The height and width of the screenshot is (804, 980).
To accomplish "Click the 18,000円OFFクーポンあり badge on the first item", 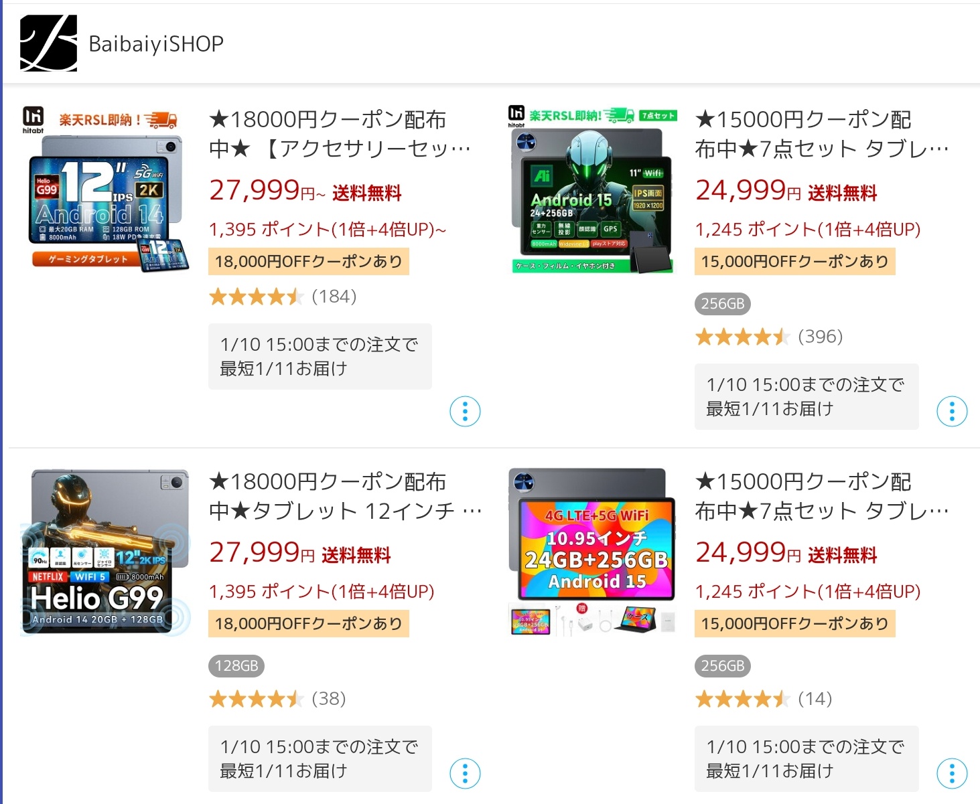I will pyautogui.click(x=309, y=261).
